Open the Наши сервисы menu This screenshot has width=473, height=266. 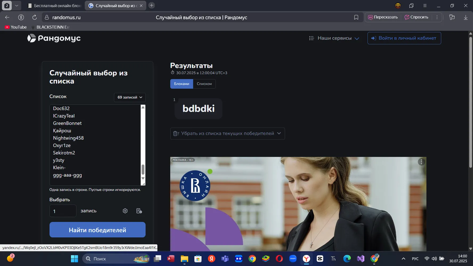(x=334, y=38)
